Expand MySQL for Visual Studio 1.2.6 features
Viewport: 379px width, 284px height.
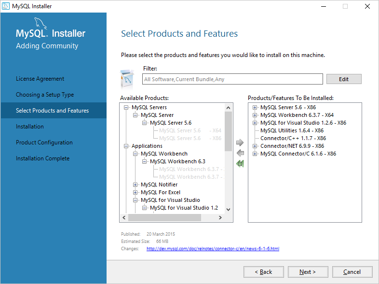click(x=255, y=123)
